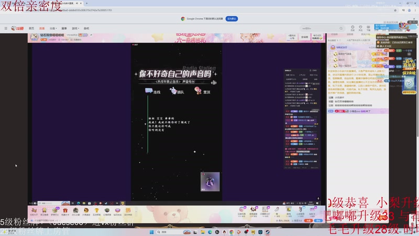Open File Explorer from the taskbar

click(203, 232)
